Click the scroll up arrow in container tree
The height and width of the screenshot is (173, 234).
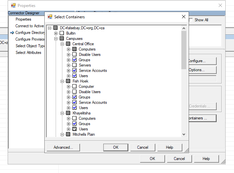[x=184, y=28]
